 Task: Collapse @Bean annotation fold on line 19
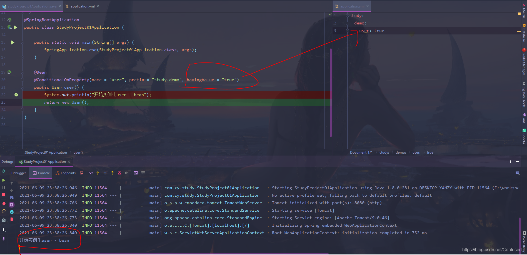point(22,72)
